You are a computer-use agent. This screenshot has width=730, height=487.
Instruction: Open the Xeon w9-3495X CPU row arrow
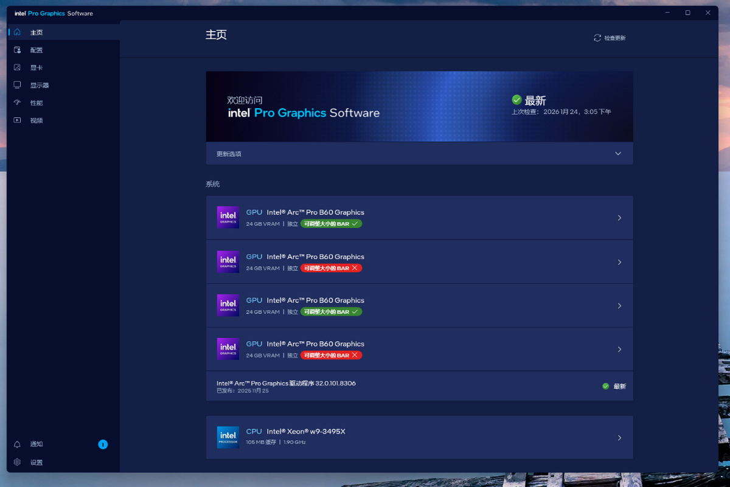click(x=619, y=438)
